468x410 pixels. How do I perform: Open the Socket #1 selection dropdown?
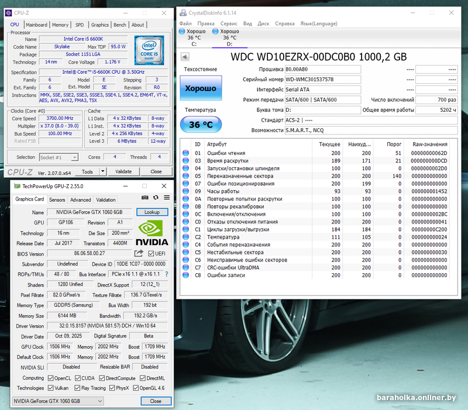[x=59, y=157]
